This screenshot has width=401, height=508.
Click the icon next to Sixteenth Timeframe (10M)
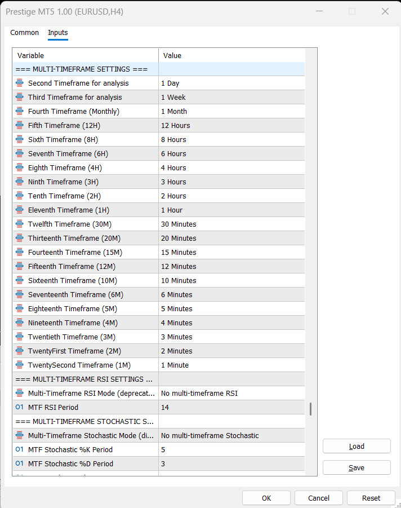click(x=19, y=280)
